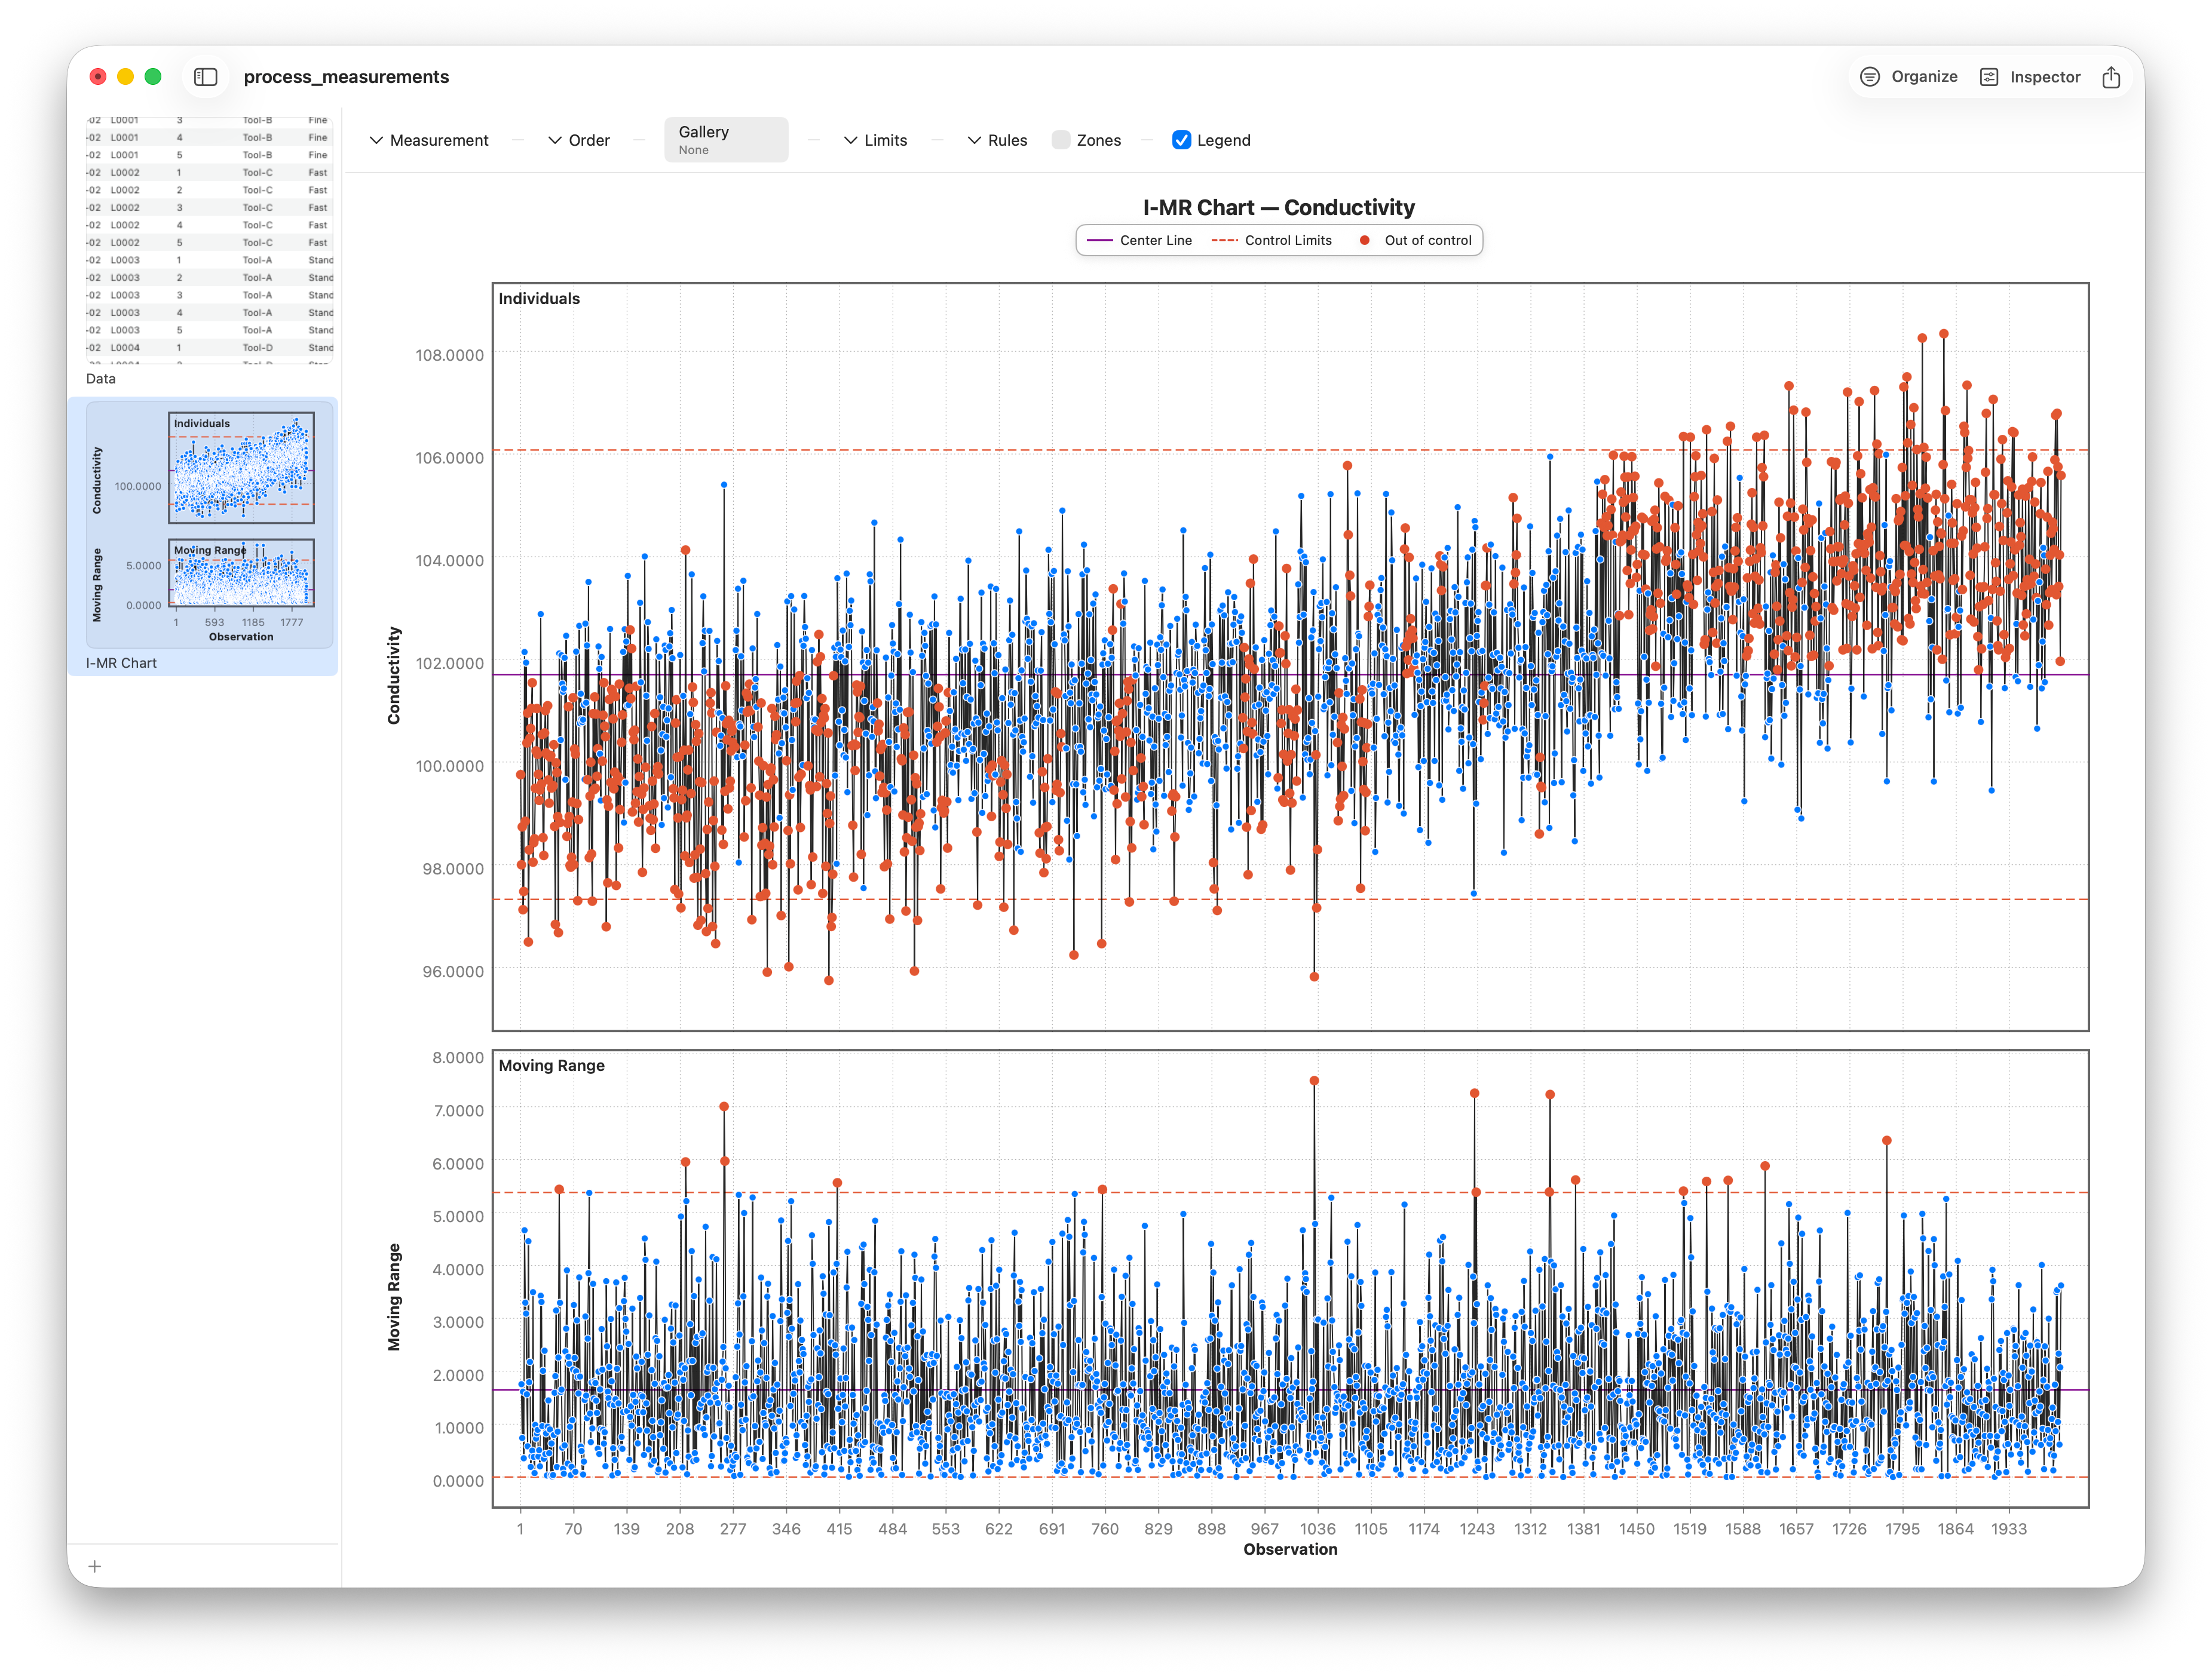This screenshot has width=2212, height=1676.
Task: Add a new item with plus icon
Action: [x=95, y=1566]
